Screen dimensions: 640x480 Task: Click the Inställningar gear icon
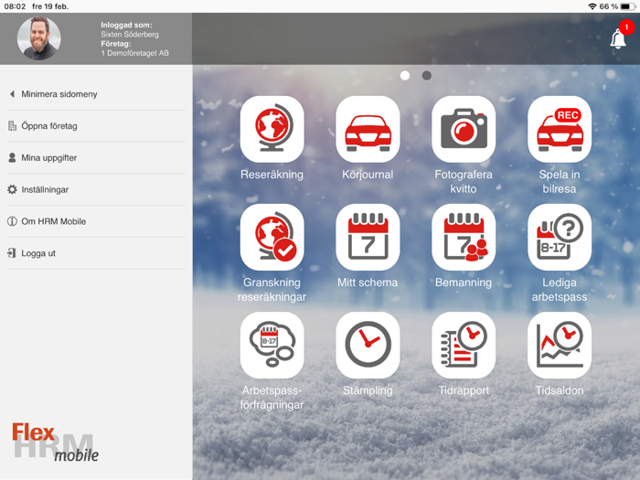12,189
